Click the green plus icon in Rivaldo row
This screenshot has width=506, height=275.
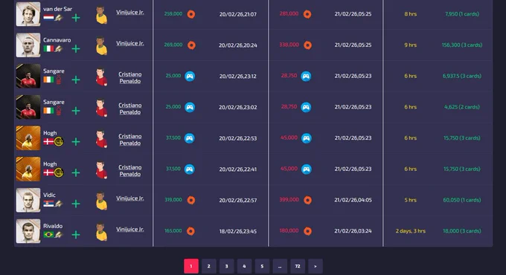tap(76, 234)
